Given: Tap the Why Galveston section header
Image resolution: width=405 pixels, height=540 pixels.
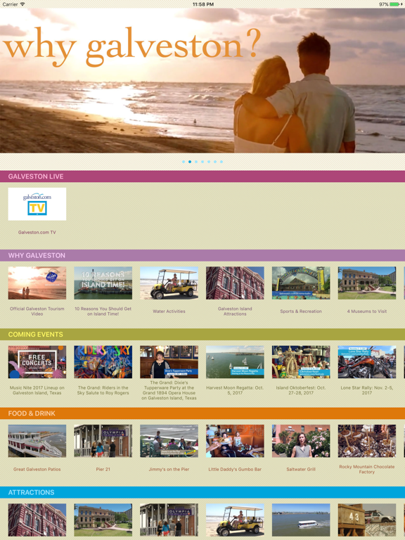Looking at the screenshot, I should [202, 255].
